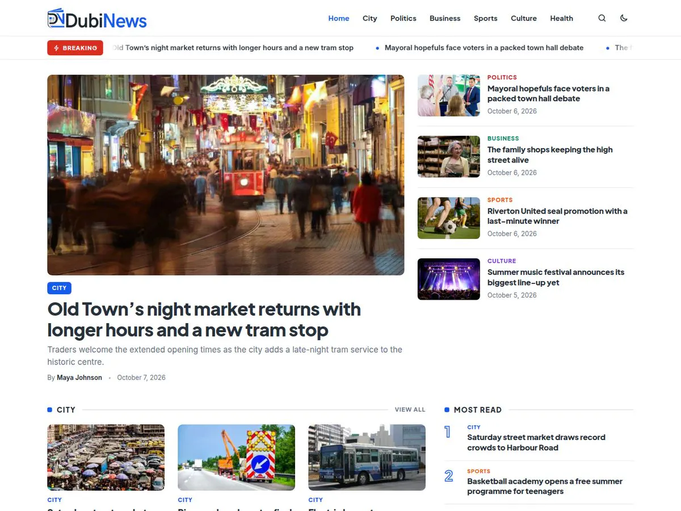The height and width of the screenshot is (511, 681).
Task: Open the Home menu item
Action: [339, 18]
